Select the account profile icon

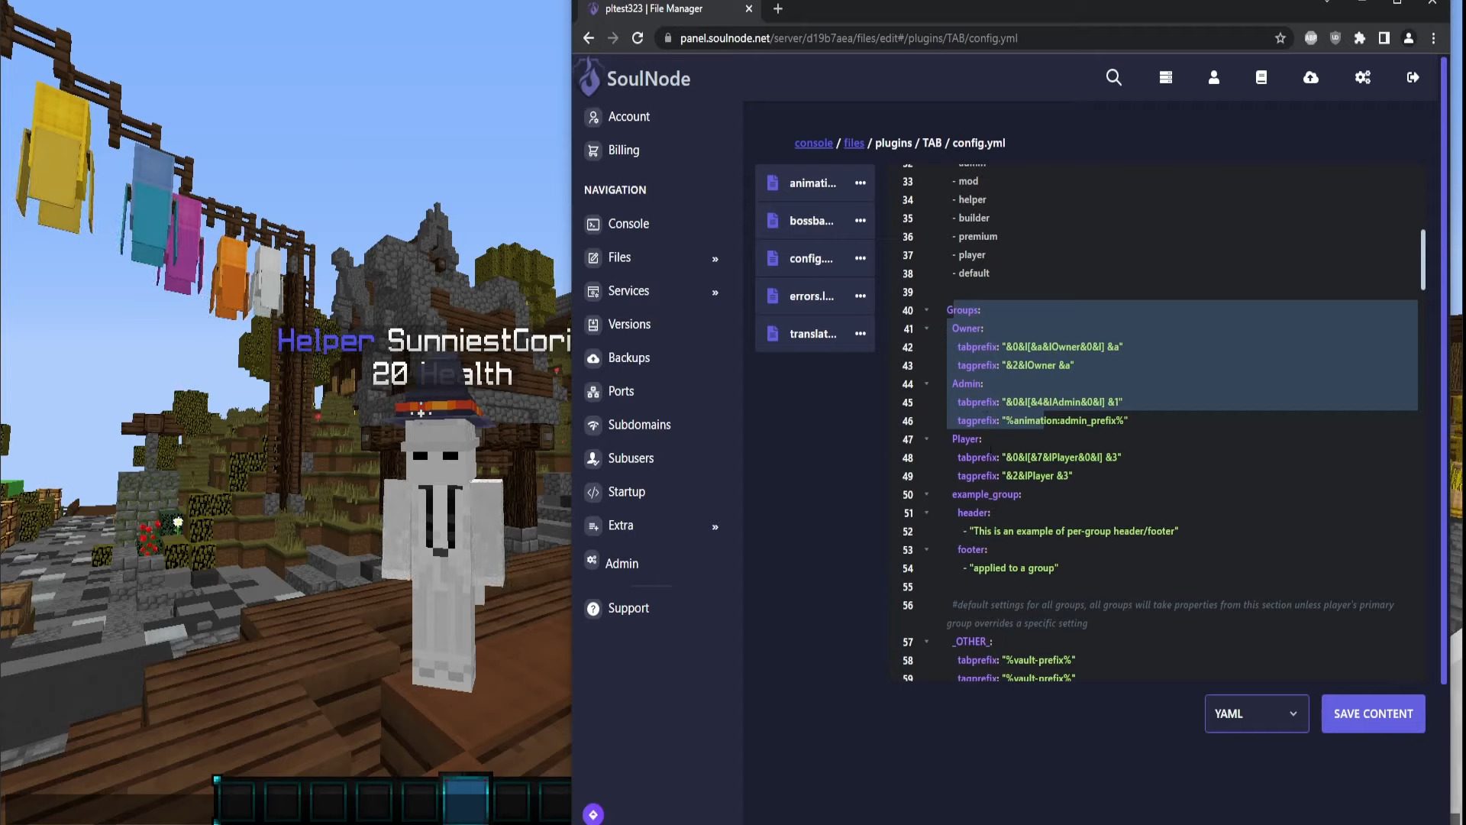pos(1213,76)
